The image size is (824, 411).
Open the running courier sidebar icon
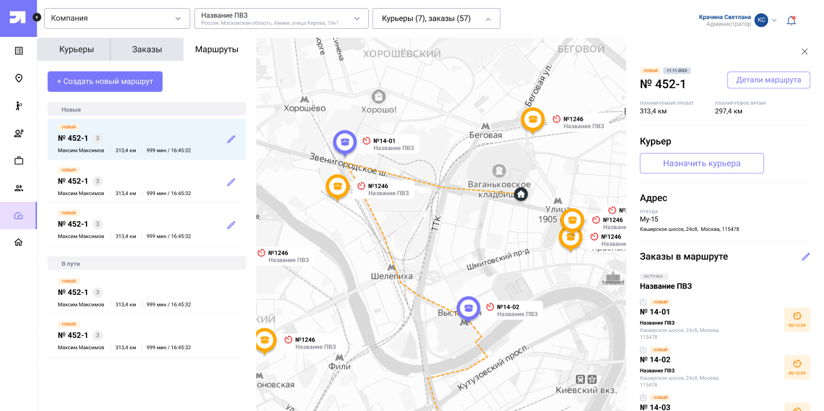[18, 106]
